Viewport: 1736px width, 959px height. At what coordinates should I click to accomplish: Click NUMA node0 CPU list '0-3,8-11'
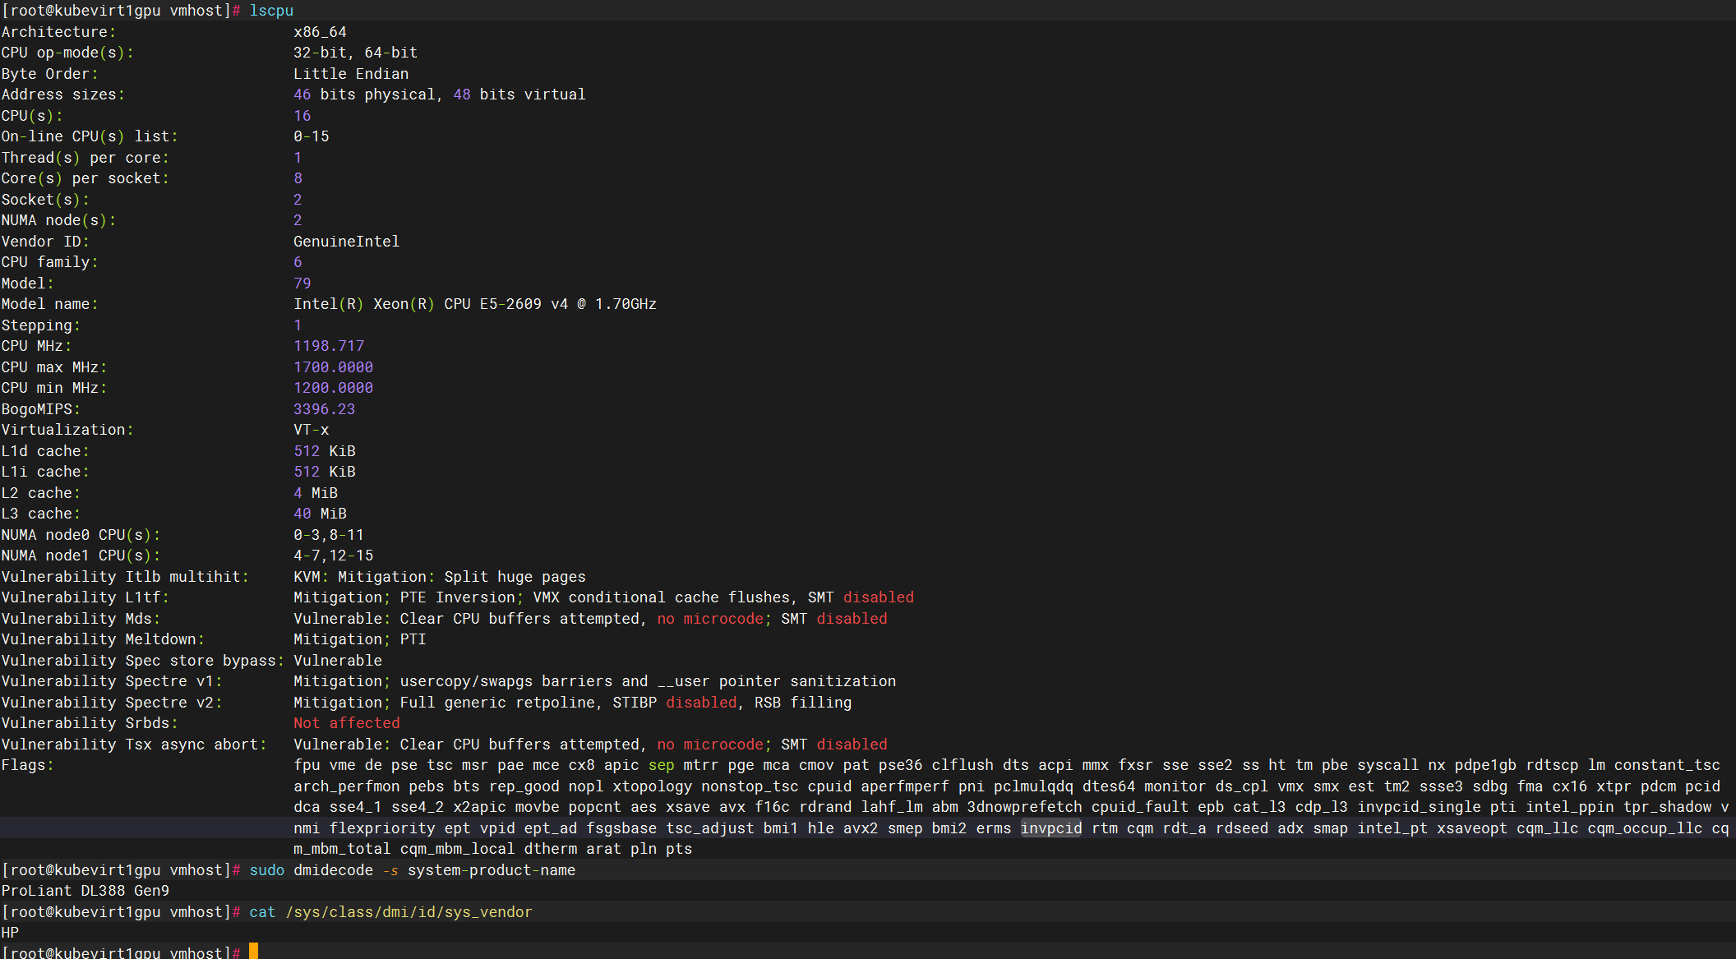(x=329, y=535)
